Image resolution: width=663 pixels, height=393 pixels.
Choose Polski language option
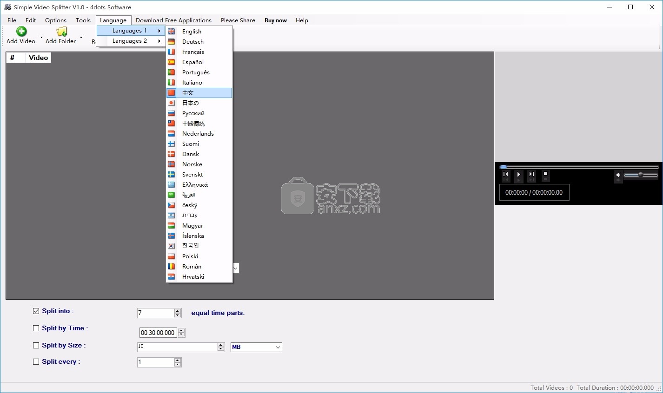pos(199,256)
